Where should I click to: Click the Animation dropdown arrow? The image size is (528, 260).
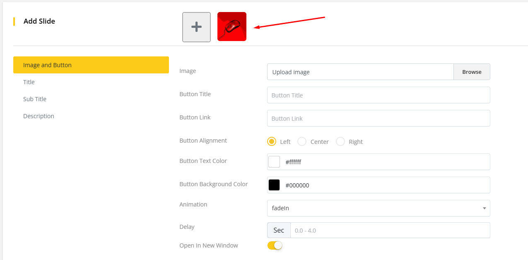484,208
